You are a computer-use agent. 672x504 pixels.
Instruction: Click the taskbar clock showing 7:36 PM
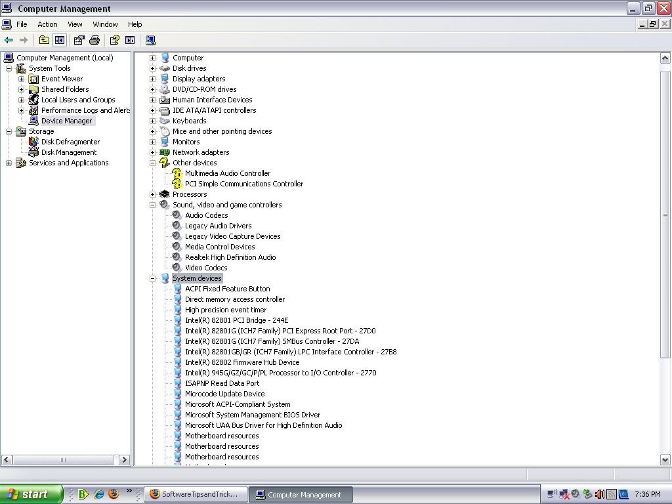[647, 494]
